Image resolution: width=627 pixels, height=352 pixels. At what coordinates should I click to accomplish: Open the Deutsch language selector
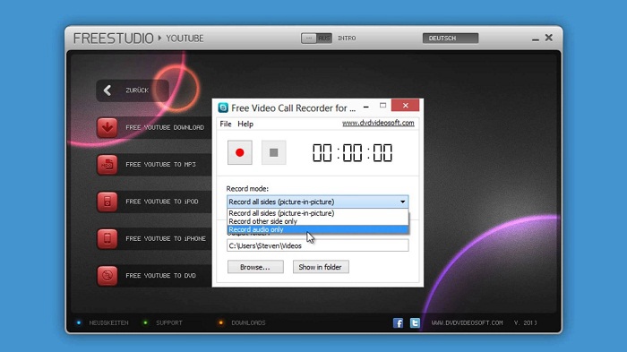pyautogui.click(x=451, y=39)
